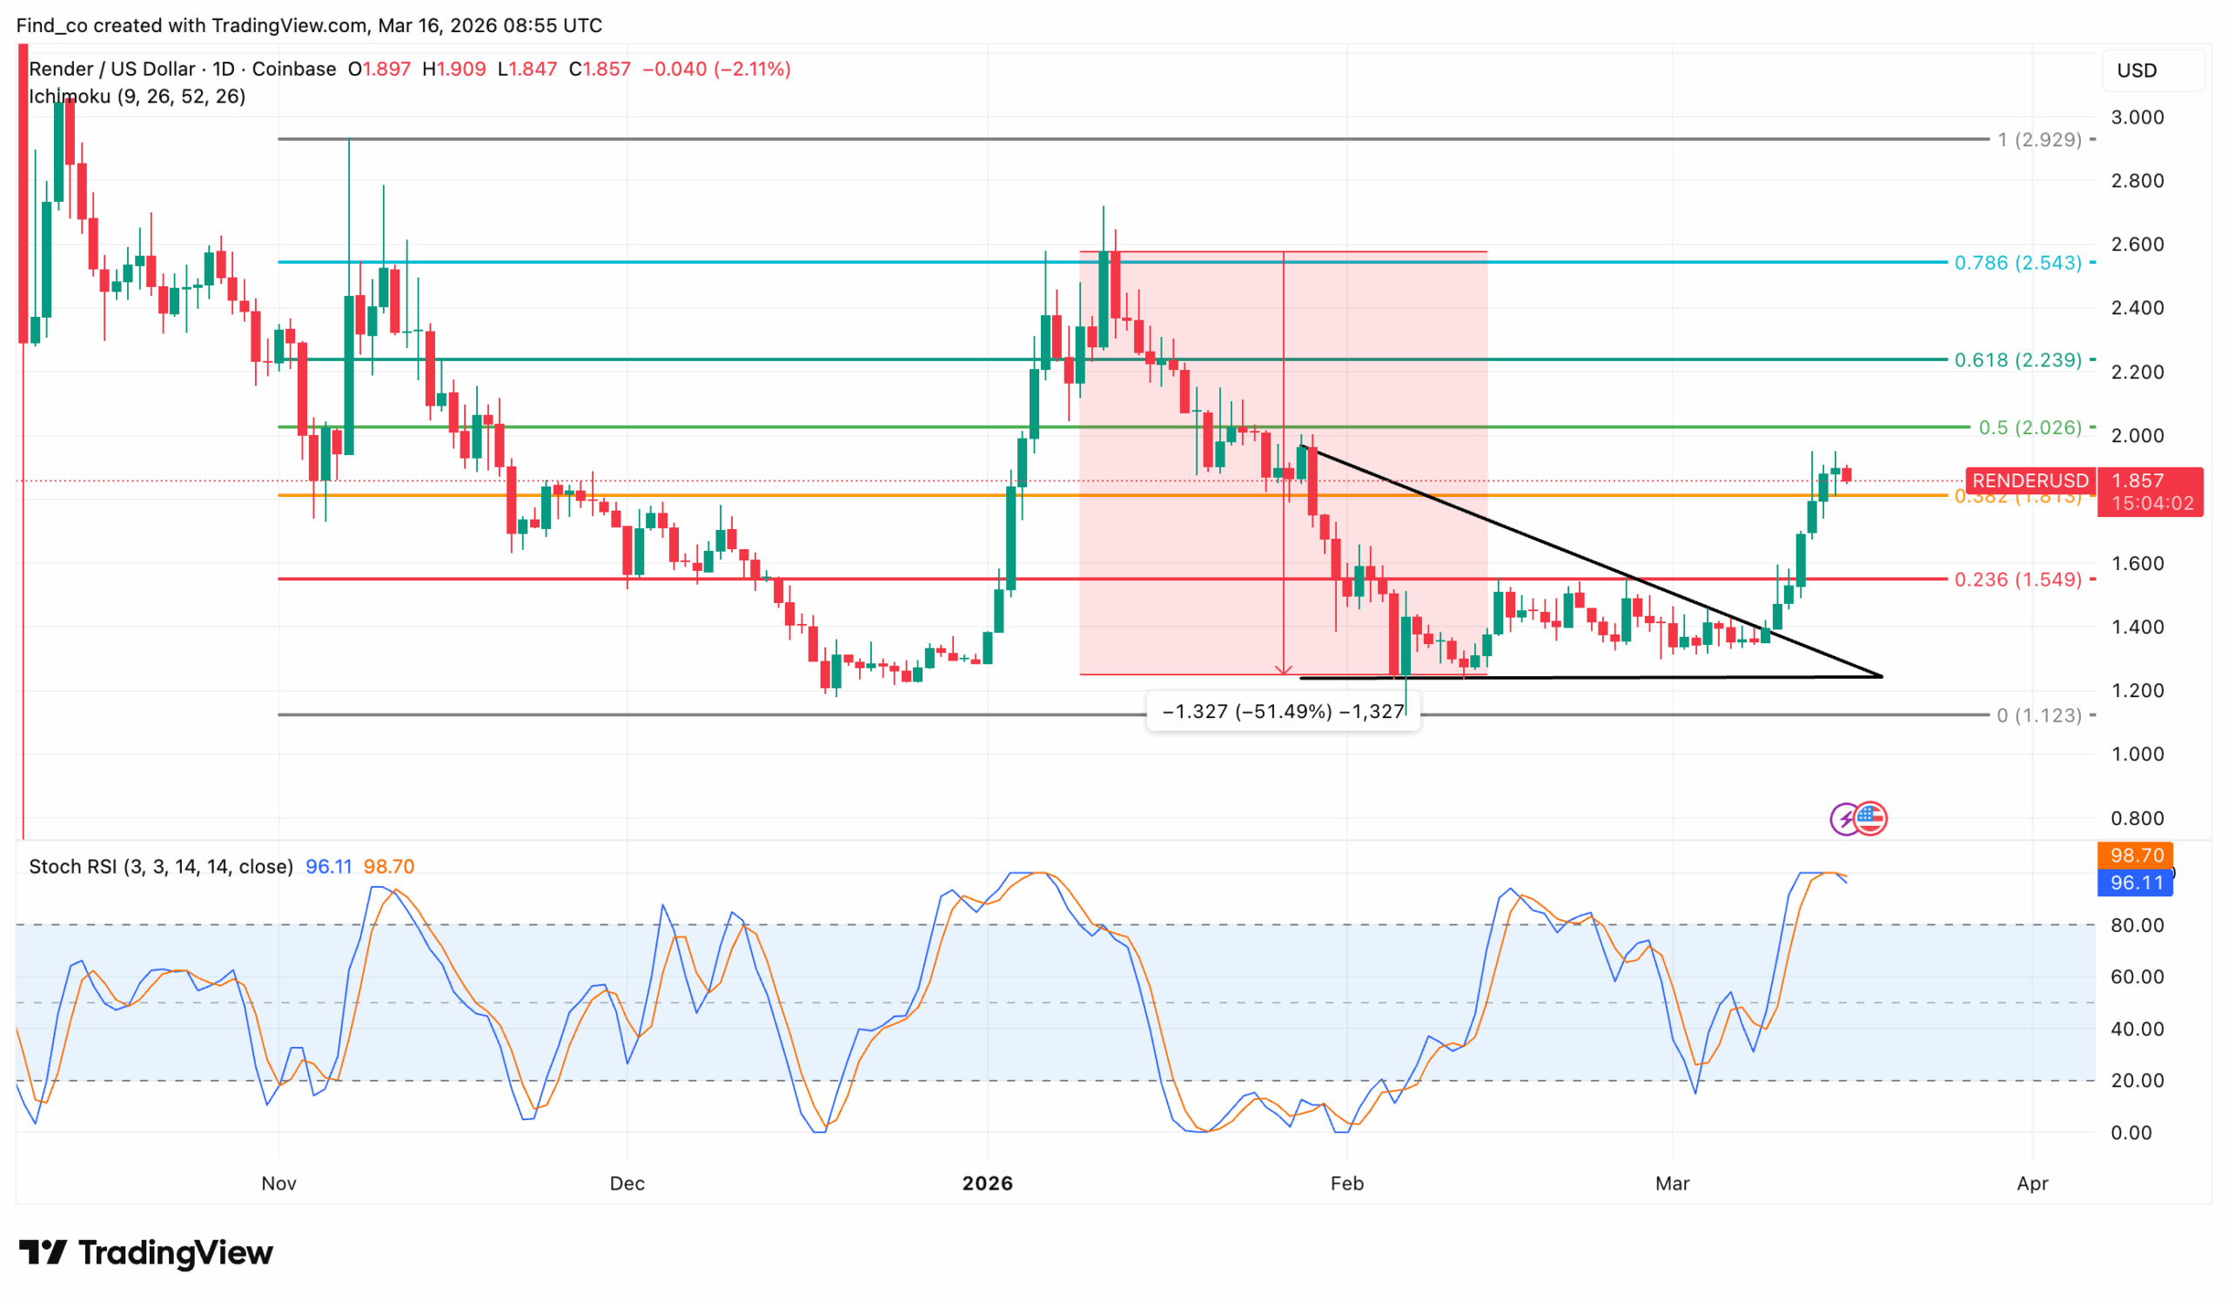2228x1301 pixels.
Task: Click the TradingView logo at bottom left
Action: point(146,1252)
